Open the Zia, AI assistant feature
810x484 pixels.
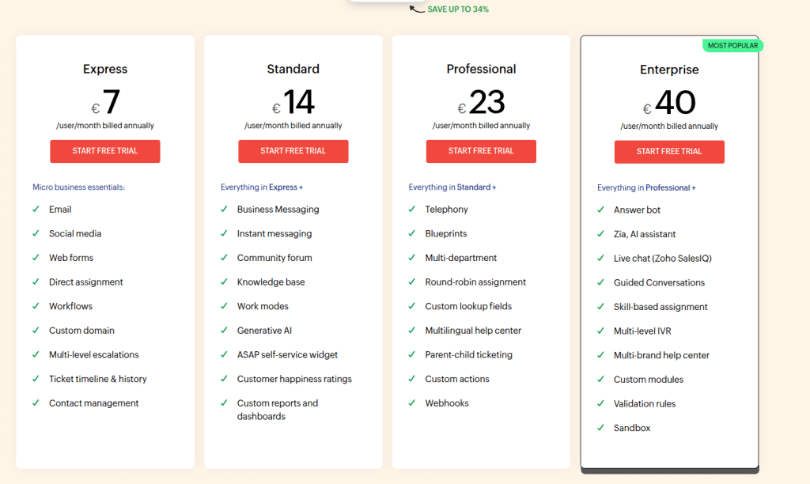644,234
